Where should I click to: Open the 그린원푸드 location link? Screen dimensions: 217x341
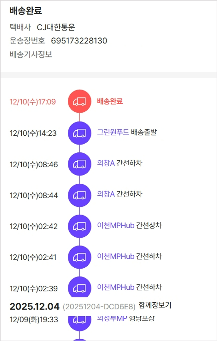(113, 133)
